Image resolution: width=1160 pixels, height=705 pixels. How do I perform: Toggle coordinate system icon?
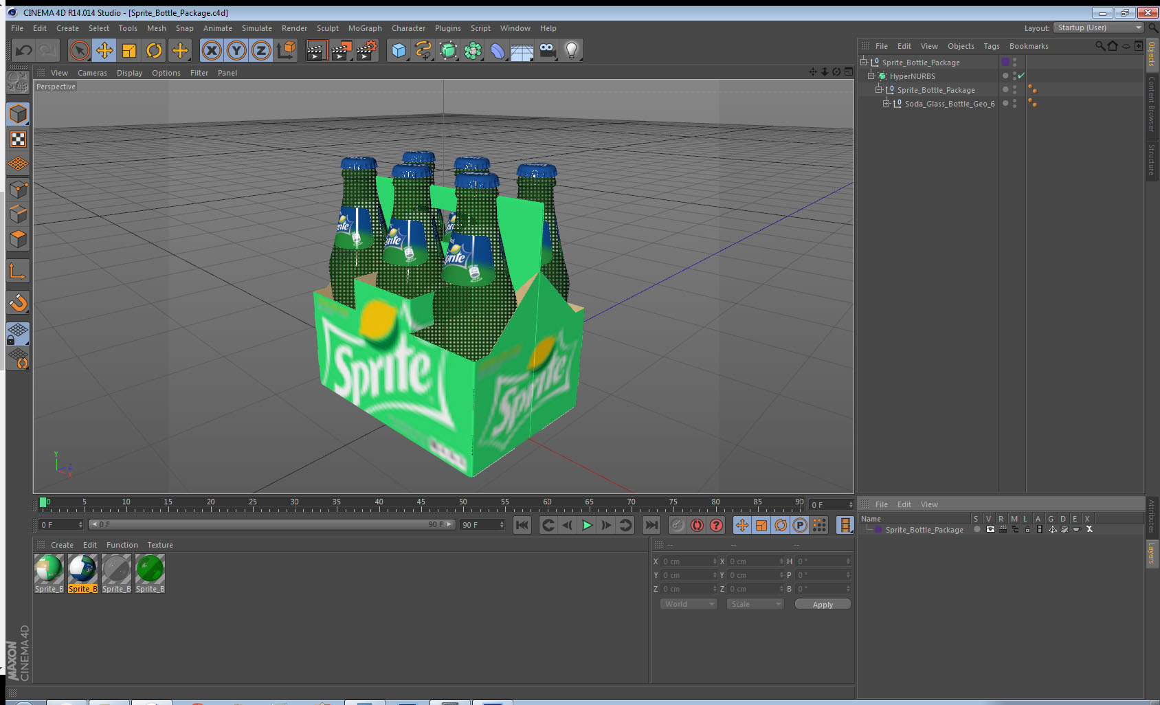pyautogui.click(x=286, y=50)
